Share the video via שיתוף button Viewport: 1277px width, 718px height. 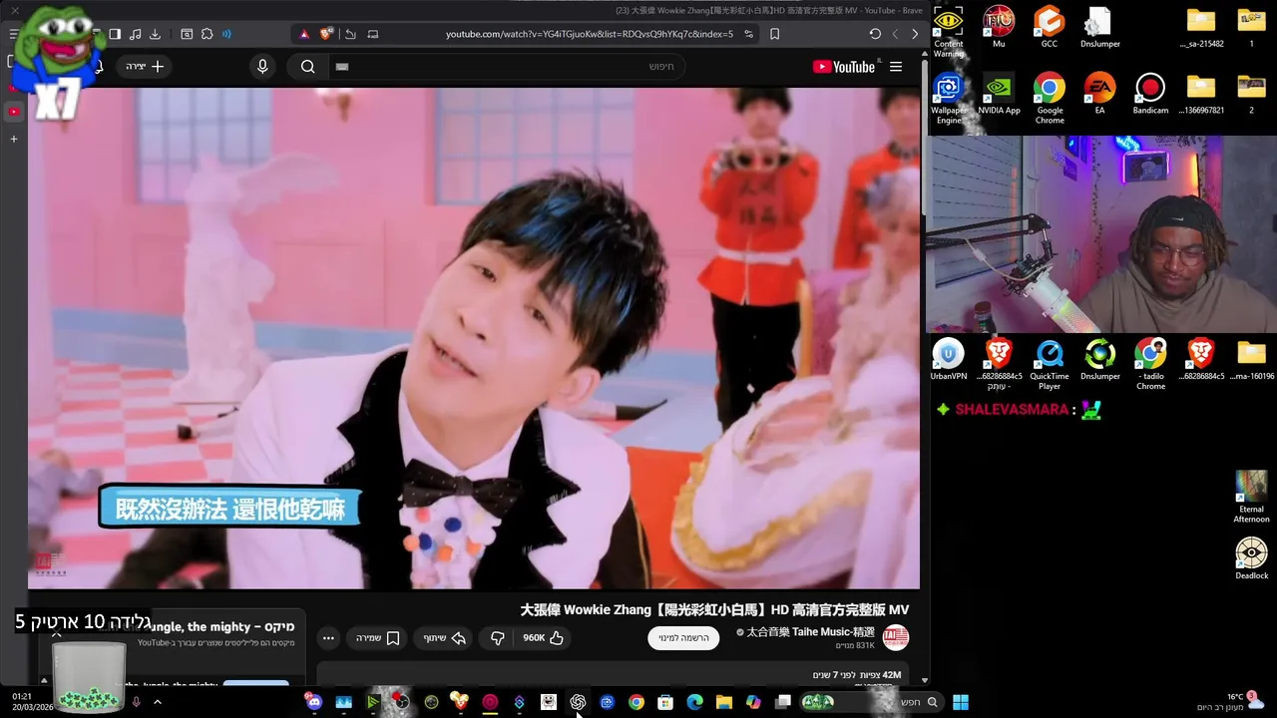[445, 638]
